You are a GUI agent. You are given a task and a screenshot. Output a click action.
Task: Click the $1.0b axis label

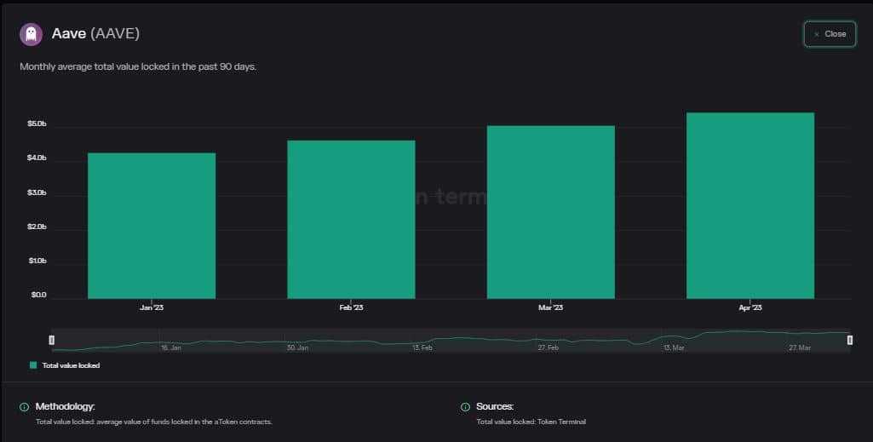37,261
